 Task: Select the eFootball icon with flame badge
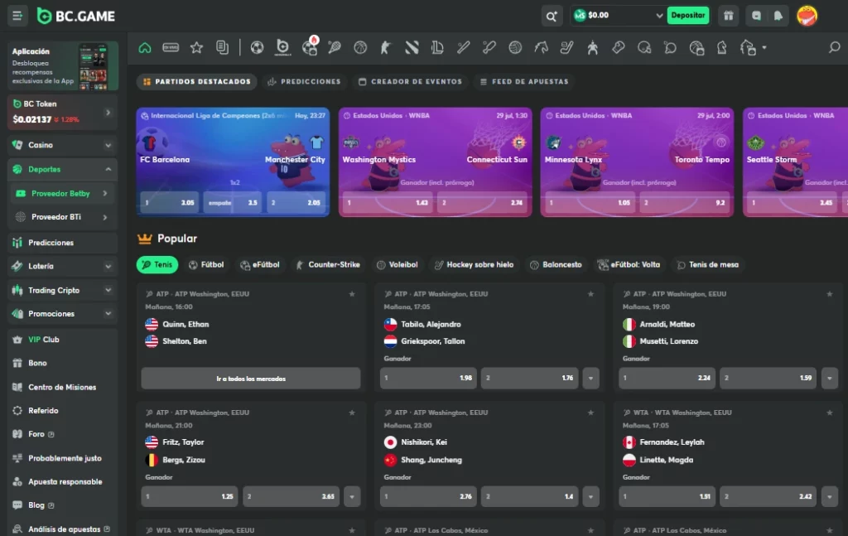tap(310, 46)
